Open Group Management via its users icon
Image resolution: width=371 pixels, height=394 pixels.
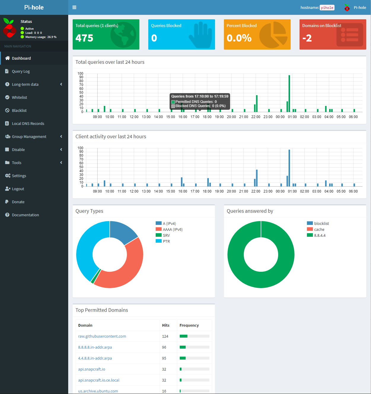pos(7,136)
